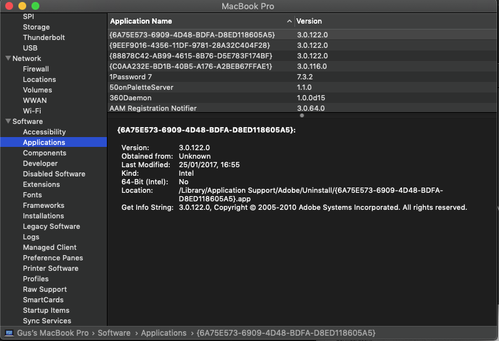Select Printer Software in sidebar
Viewport: 499px width, 341px height.
50,269
